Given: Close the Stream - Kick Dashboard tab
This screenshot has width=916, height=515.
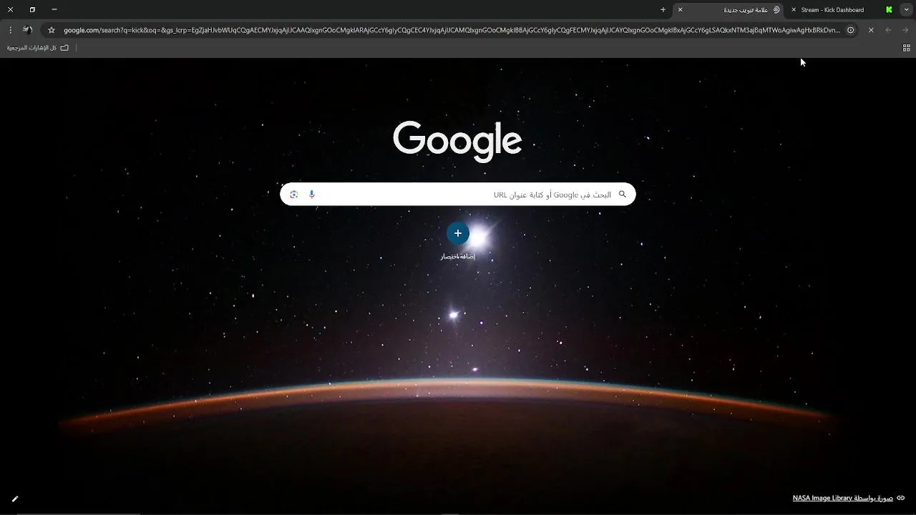Looking at the screenshot, I should click(x=794, y=10).
